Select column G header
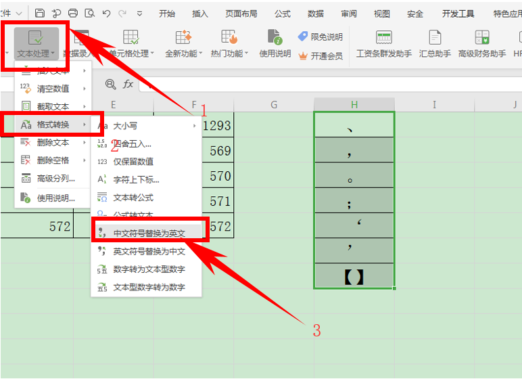Image resolution: width=522 pixels, height=379 pixels. (274, 105)
